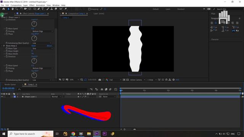Open the Effect menu
Viewport: 244px width, 137px height.
pyautogui.click(x=32, y=5)
